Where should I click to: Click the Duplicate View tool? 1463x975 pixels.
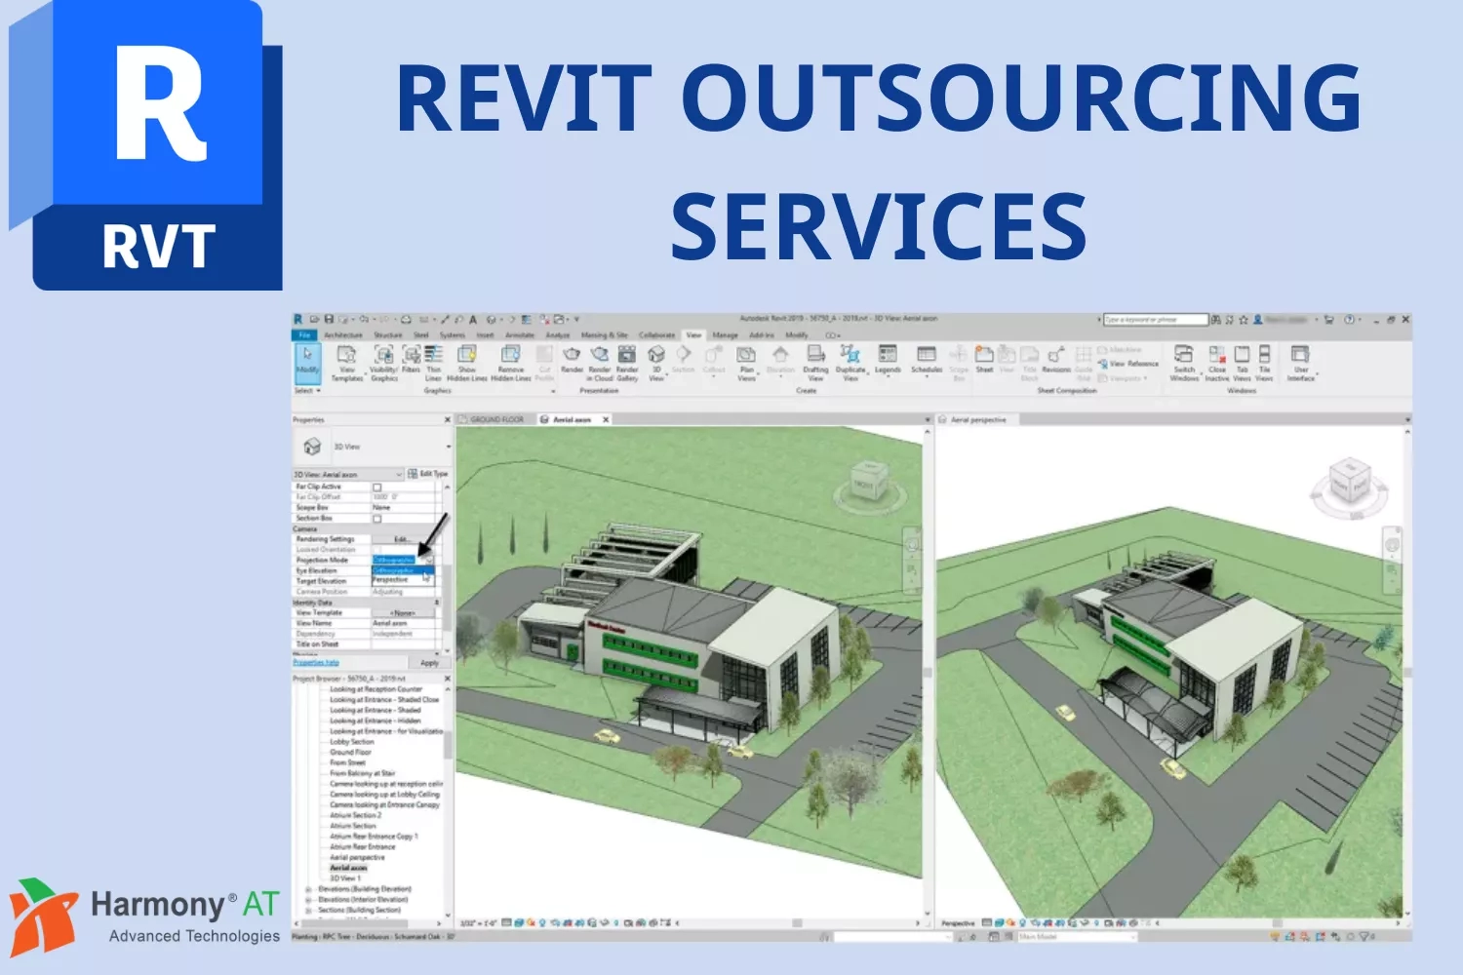click(850, 363)
